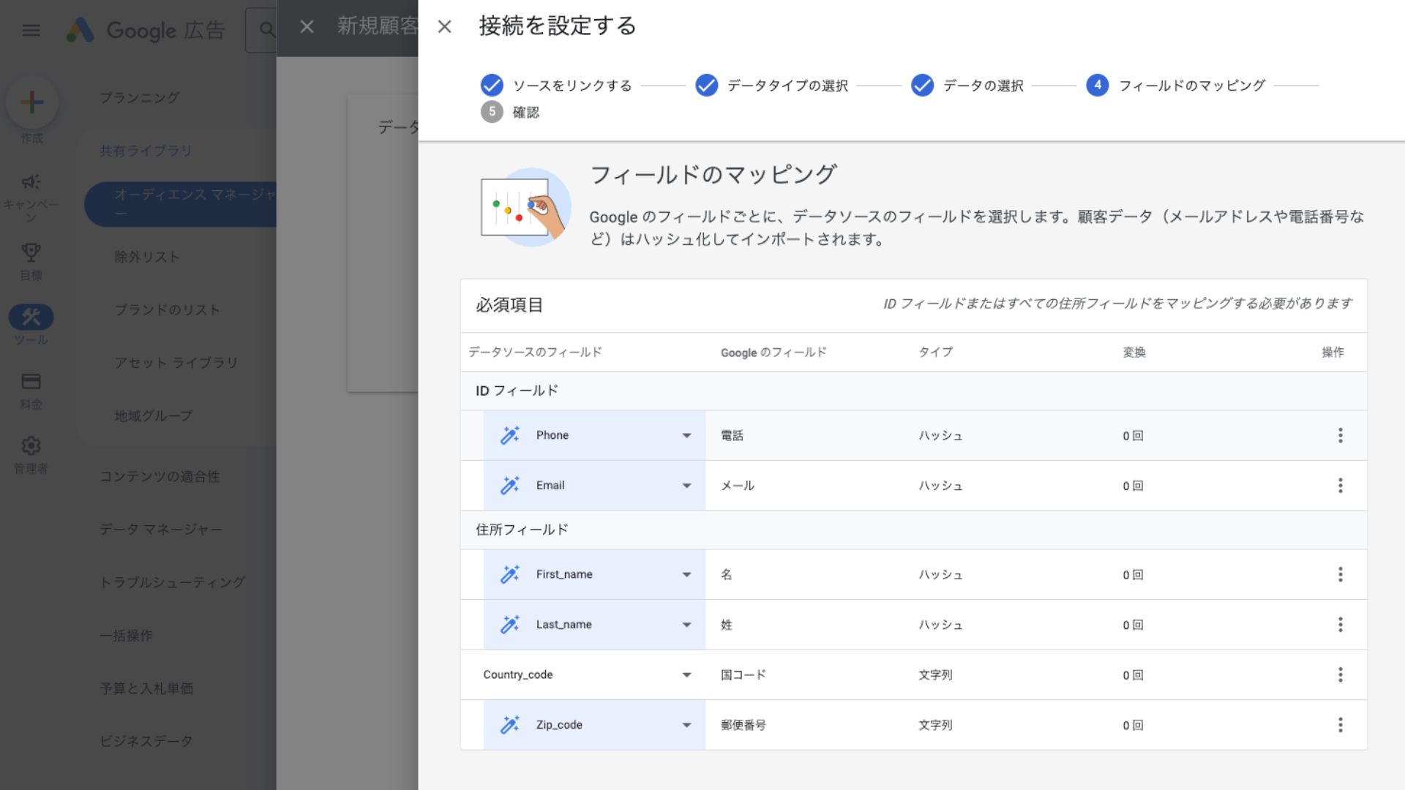Image resolution: width=1405 pixels, height=790 pixels.
Task: Open 一括操作 in the sidebar
Action: point(126,635)
